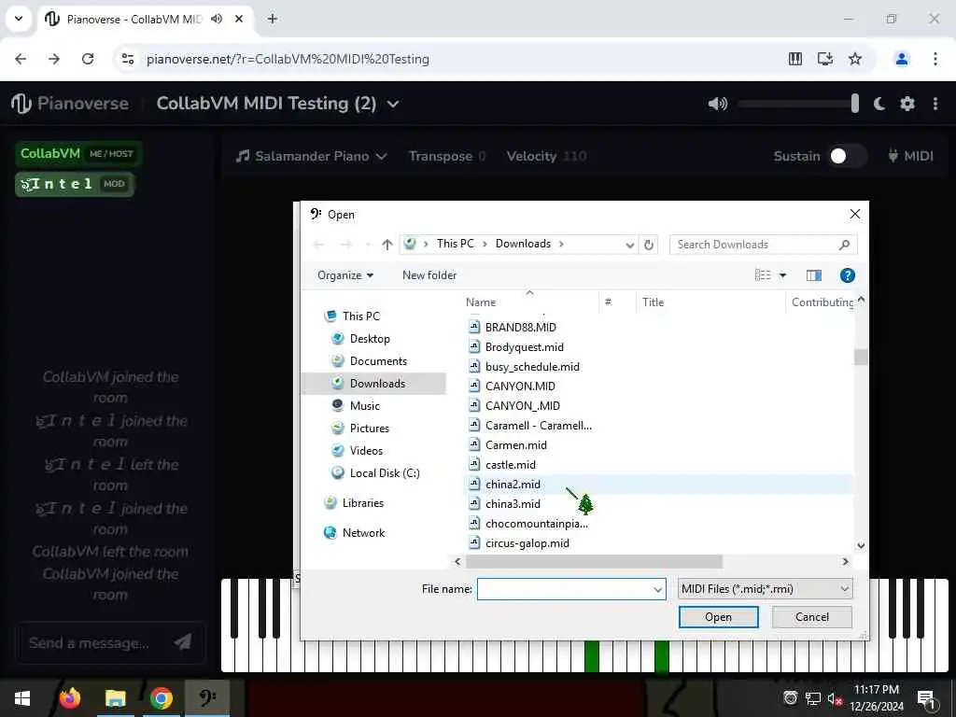956x717 pixels.
Task: Open the Pianoverse three-dot menu
Action: click(x=935, y=104)
